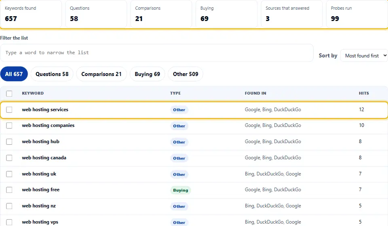Image resolution: width=388 pixels, height=226 pixels.
Task: Select the web hosting uk checkbox
Action: [x=9, y=174]
